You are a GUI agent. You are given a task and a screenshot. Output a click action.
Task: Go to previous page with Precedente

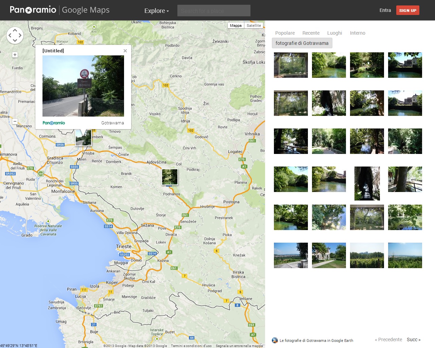pos(388,340)
